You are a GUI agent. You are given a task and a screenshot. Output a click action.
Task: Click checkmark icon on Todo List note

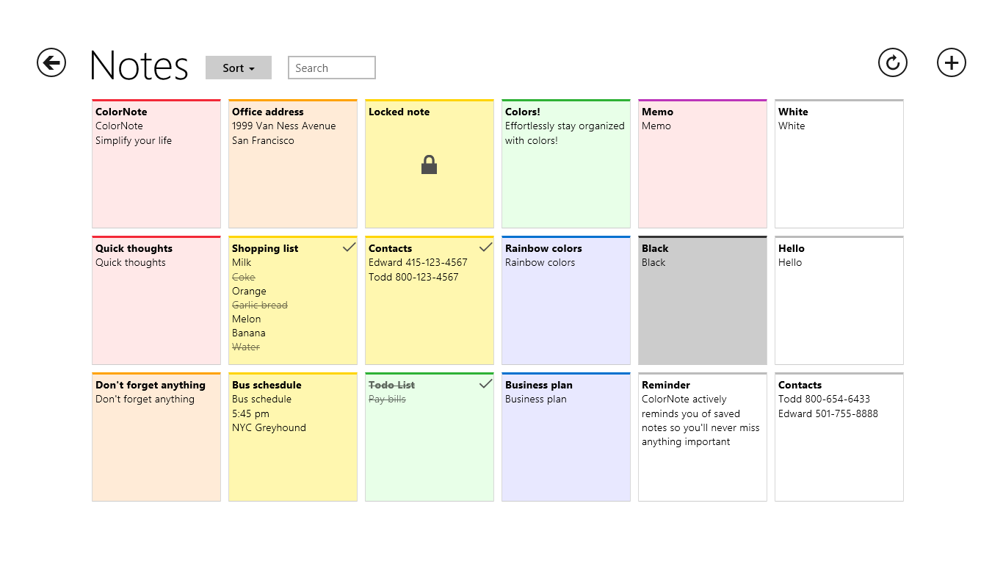[485, 384]
